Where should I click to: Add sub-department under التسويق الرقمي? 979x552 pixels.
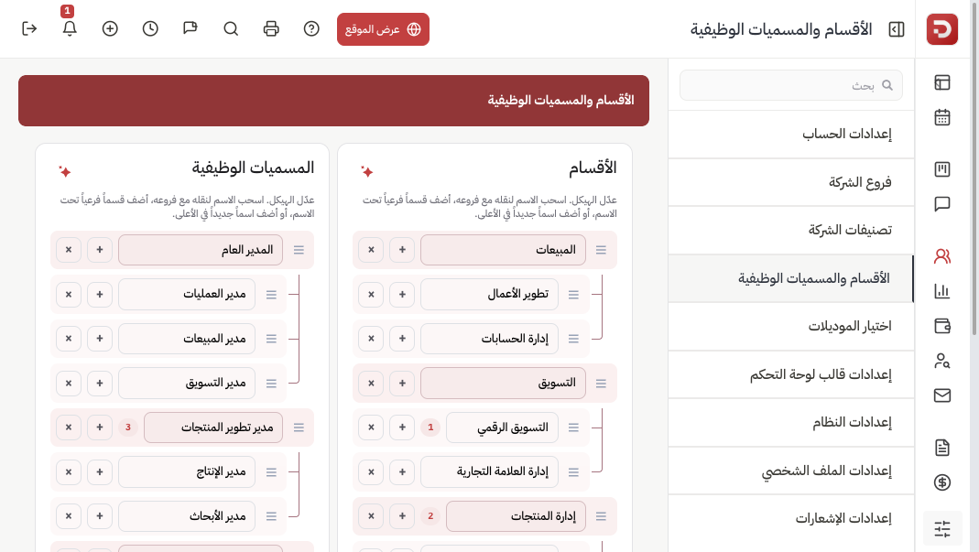tap(402, 428)
